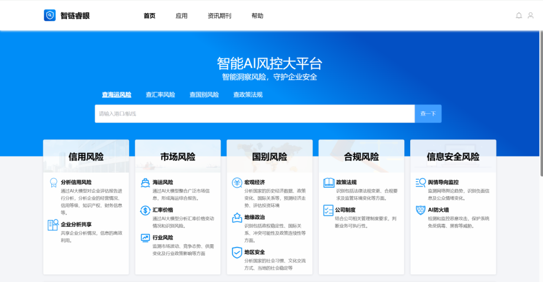The image size is (543, 282).
Task: Click the 智链睿眼 shield logo icon
Action: coord(50,16)
